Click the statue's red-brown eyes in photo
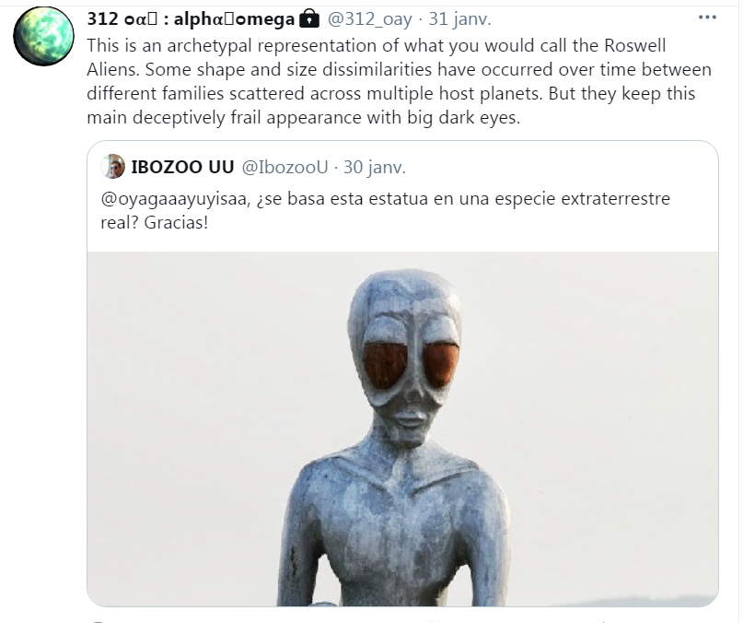The width and height of the screenshot is (755, 623). 411,365
